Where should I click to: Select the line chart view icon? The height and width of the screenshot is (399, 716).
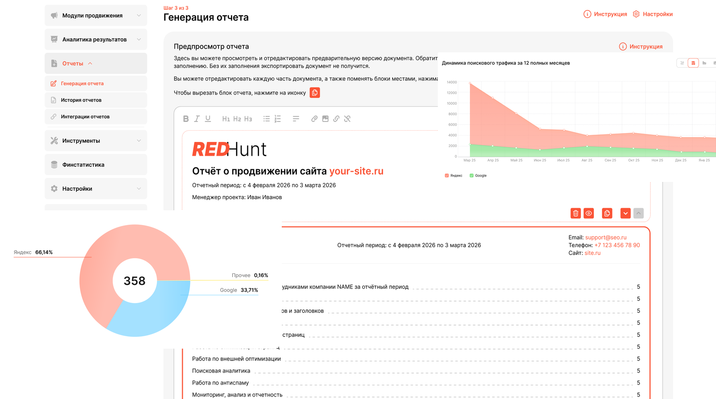[682, 63]
